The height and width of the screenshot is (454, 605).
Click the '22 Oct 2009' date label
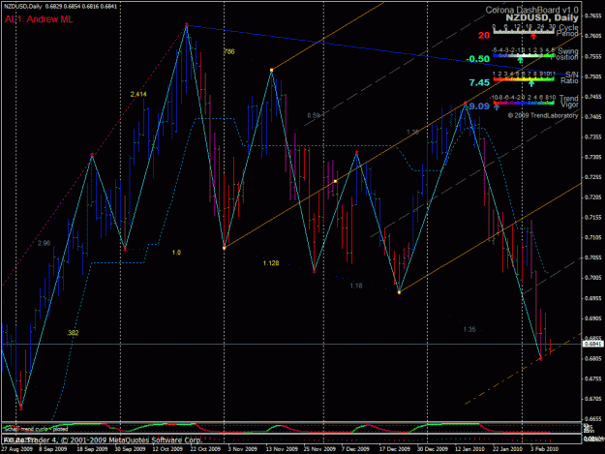pyautogui.click(x=205, y=449)
